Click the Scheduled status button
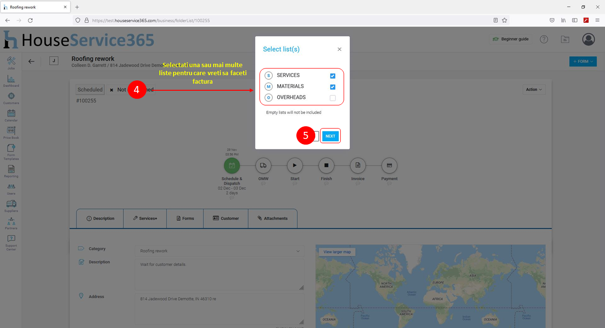The height and width of the screenshot is (328, 605). (90, 89)
